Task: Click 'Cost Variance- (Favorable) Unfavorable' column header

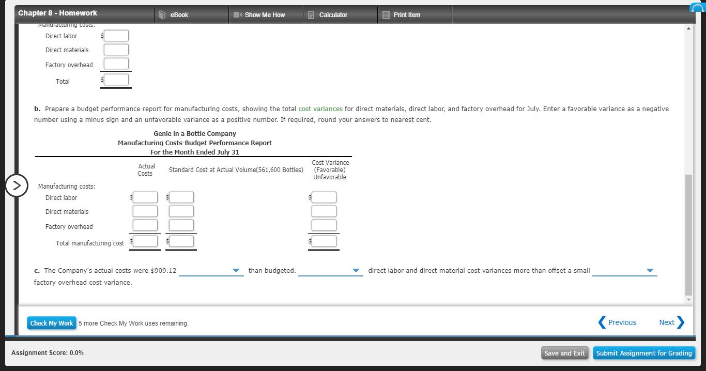Action: (x=331, y=170)
